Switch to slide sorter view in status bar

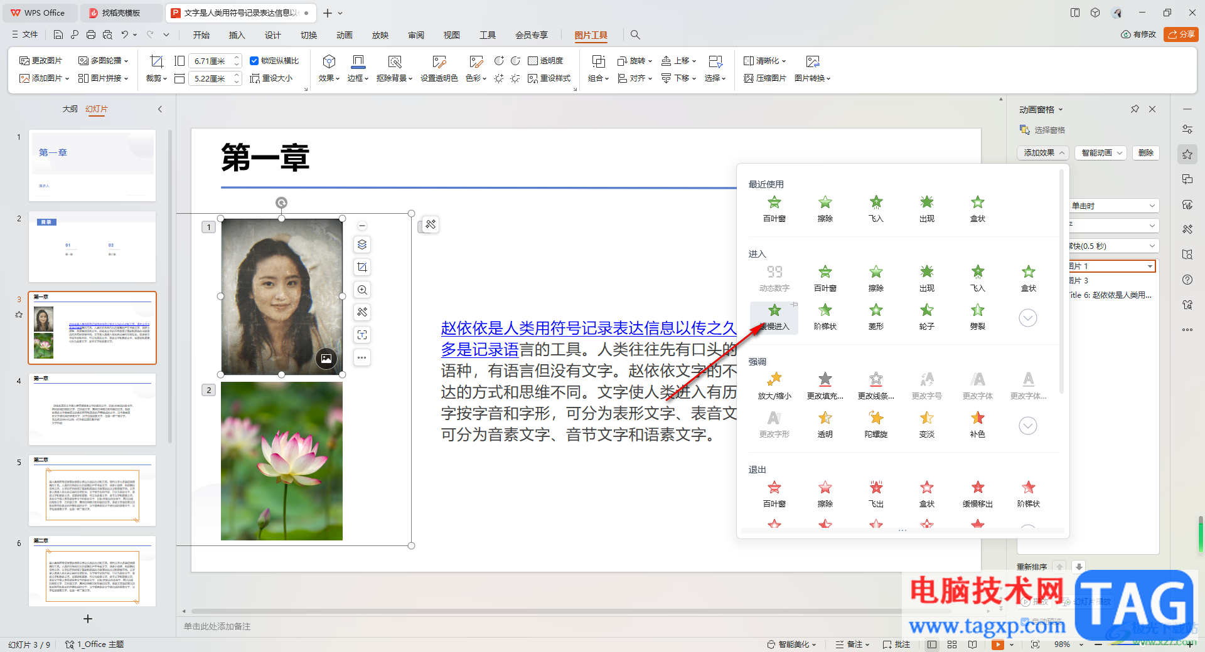pos(952,644)
